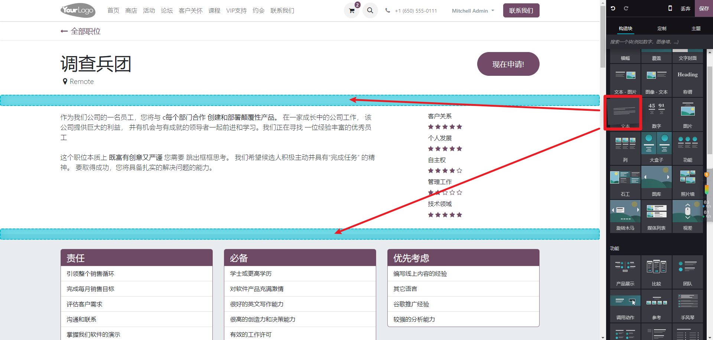
Task: Open the 论坛 forum menu item
Action: pyautogui.click(x=167, y=11)
